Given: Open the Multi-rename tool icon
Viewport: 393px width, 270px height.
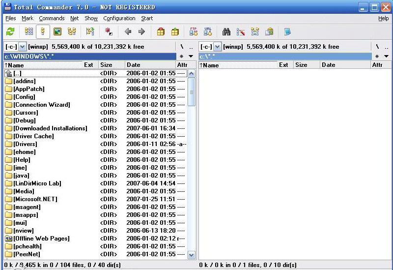Looking at the screenshot, I should pos(241,31).
